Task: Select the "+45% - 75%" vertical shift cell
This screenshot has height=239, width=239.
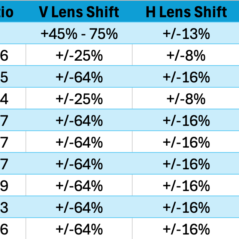Action: click(79, 34)
